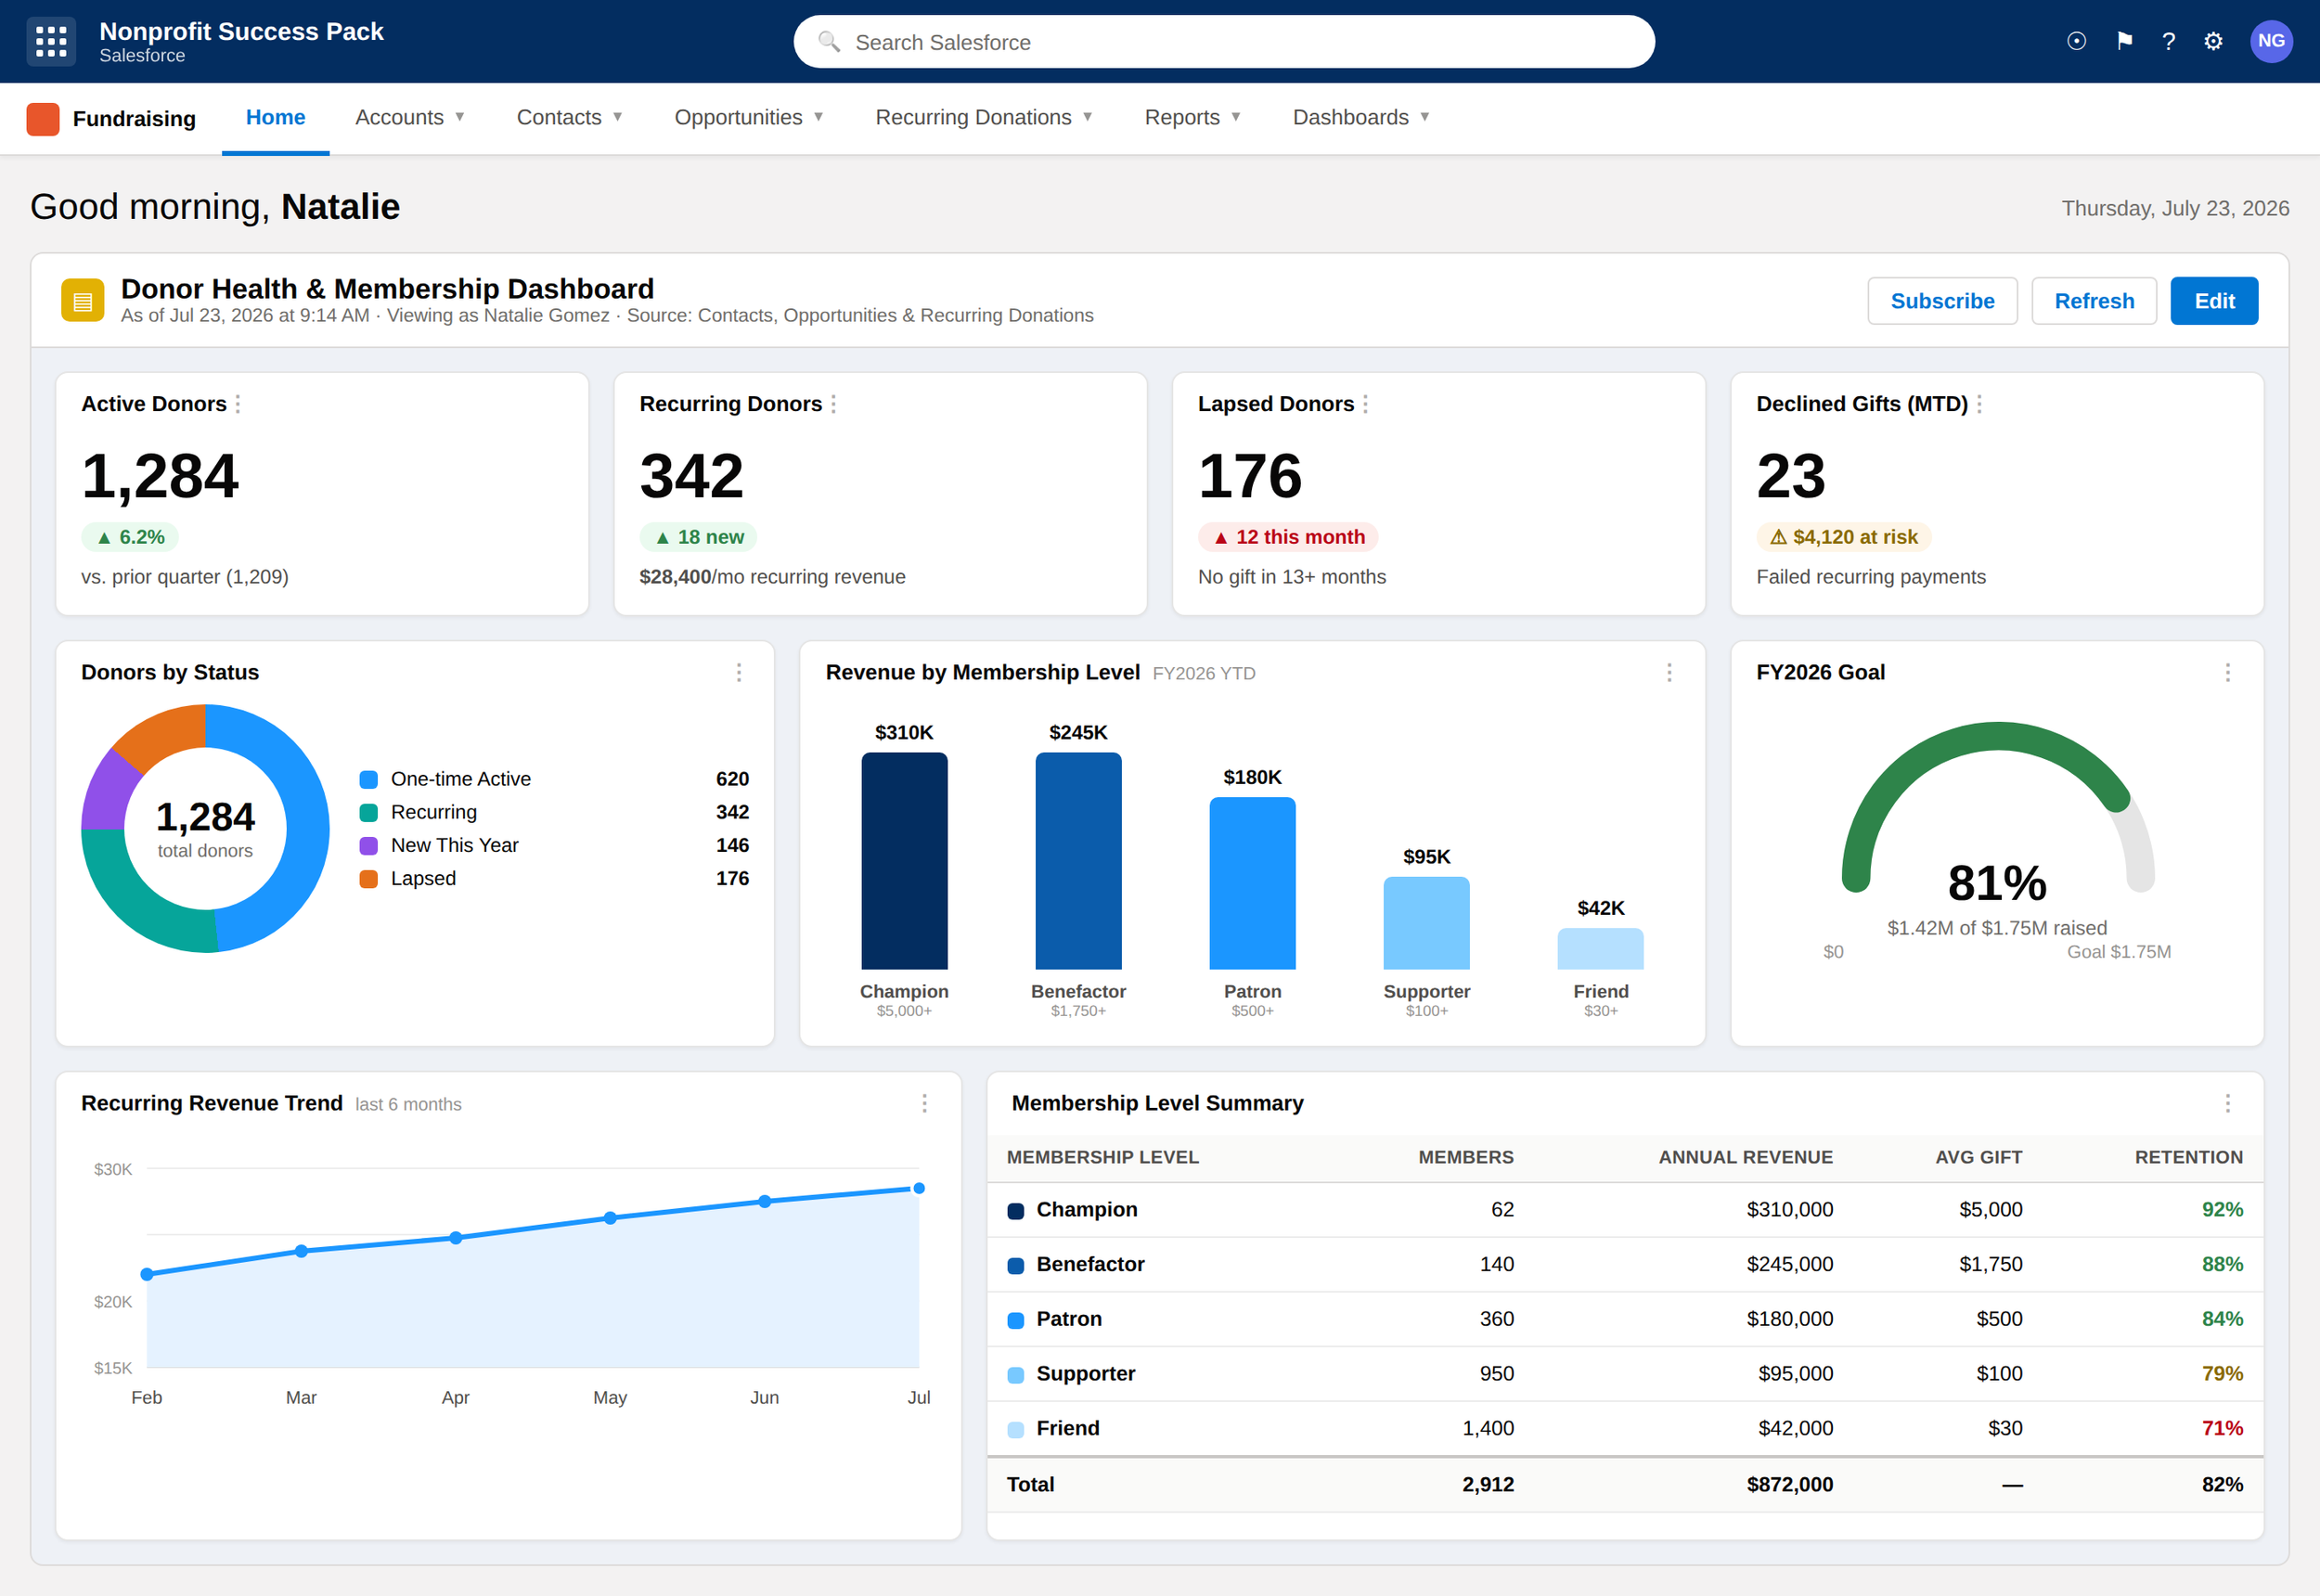Open Lapsed Donors card options menu
The height and width of the screenshot is (1596, 2320).
[1365, 404]
